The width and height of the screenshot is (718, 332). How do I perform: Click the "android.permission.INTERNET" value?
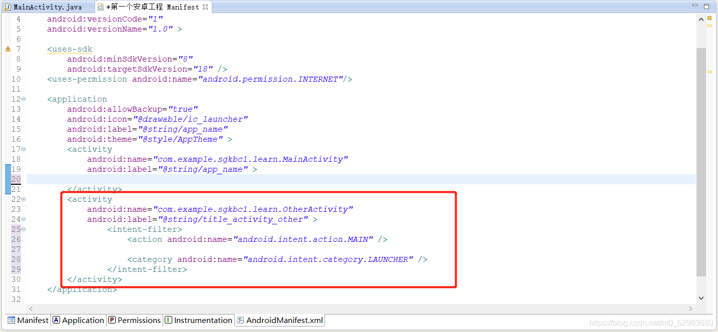tap(270, 79)
